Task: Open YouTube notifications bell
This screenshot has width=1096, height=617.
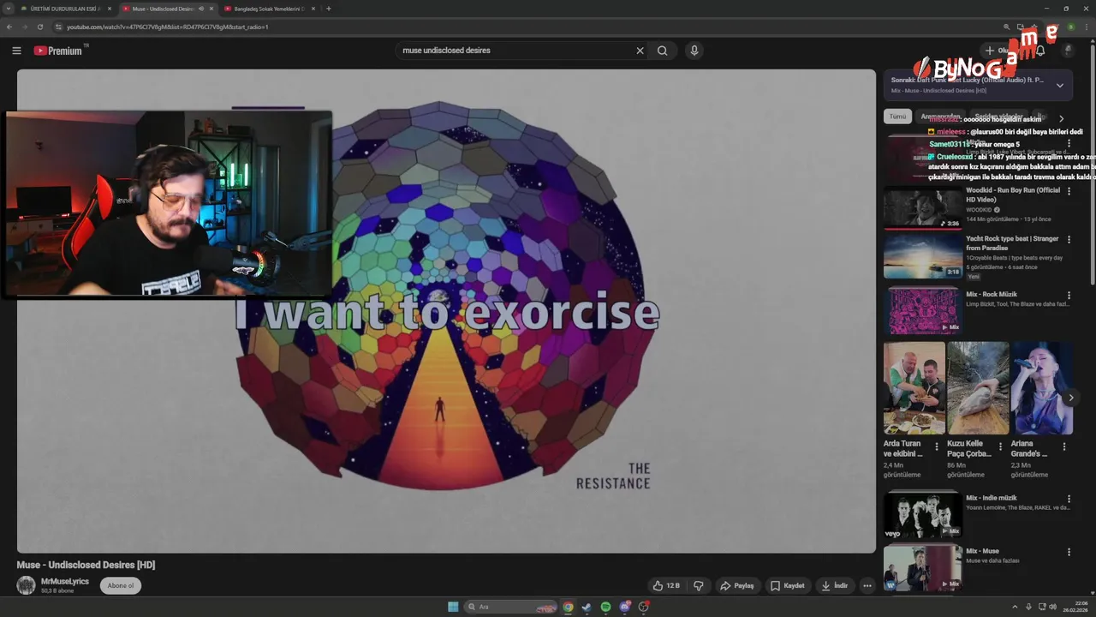Action: [1040, 51]
